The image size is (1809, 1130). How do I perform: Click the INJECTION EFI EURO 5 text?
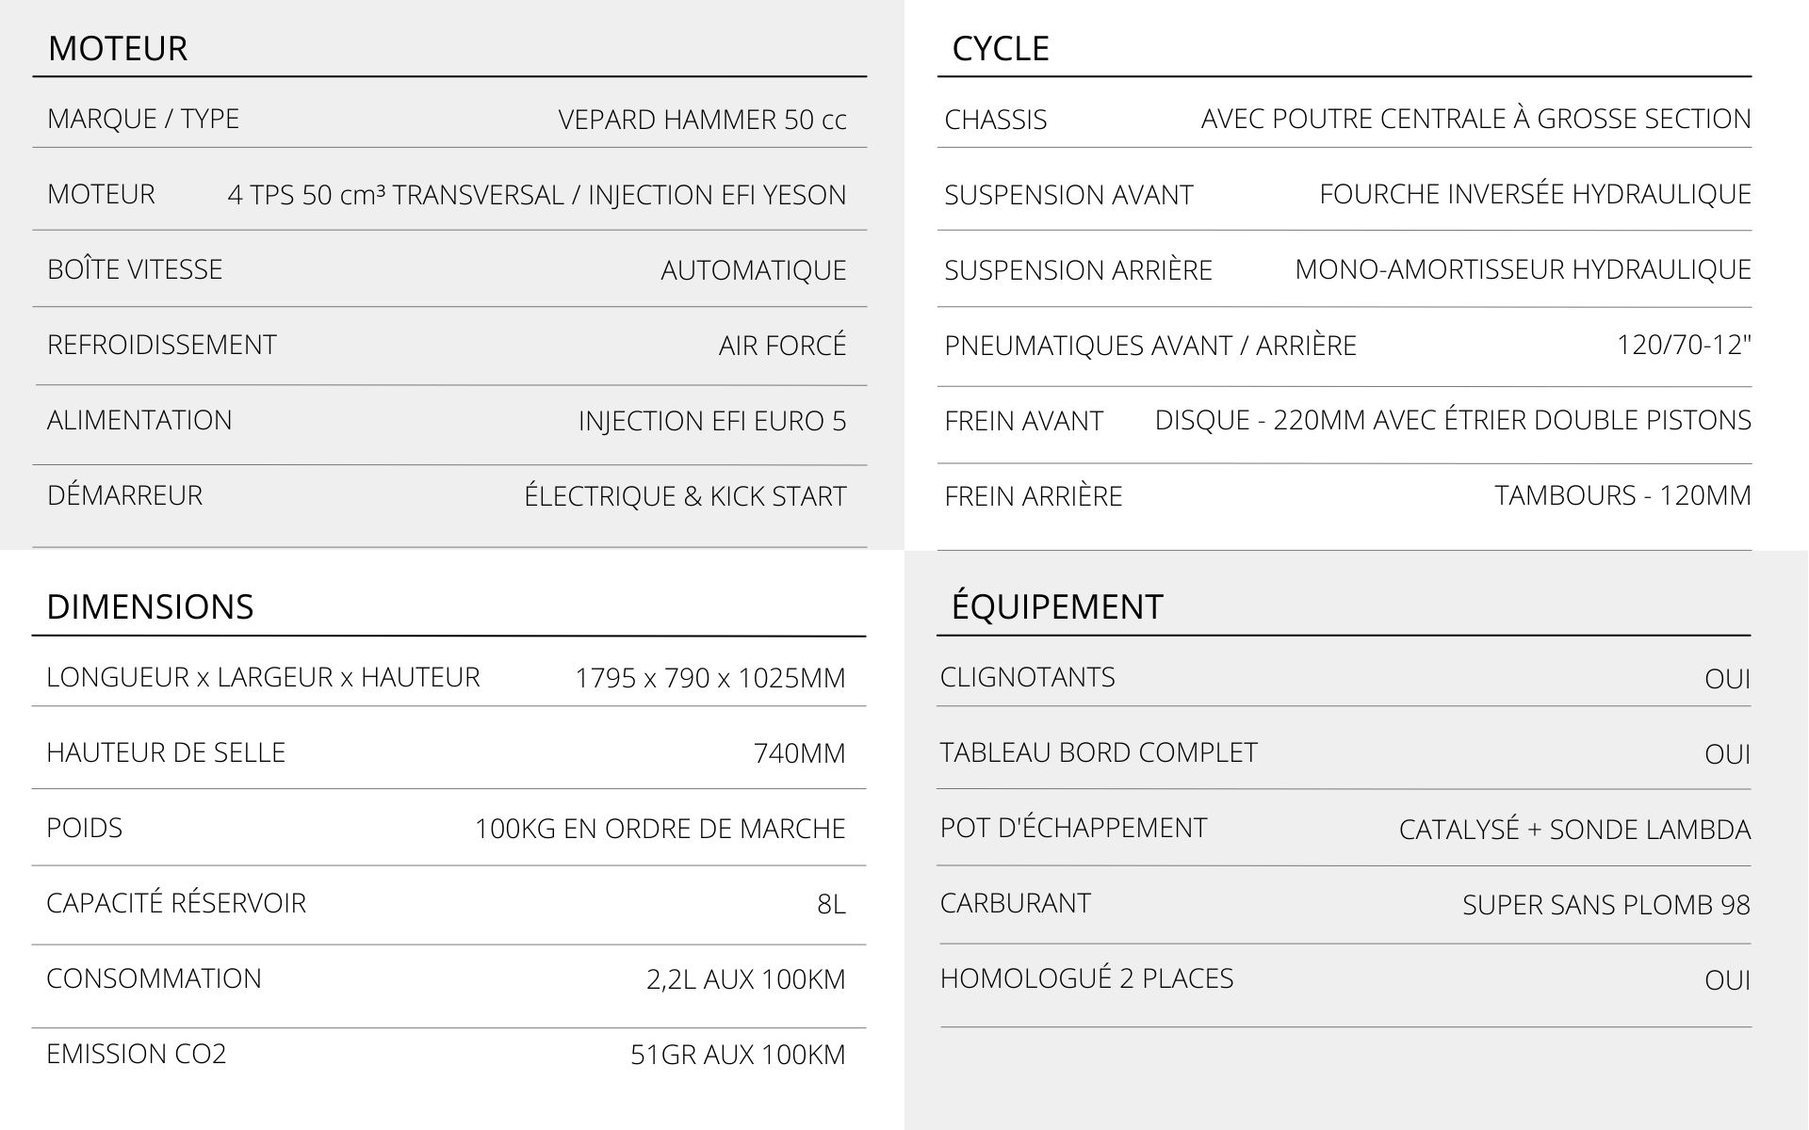point(712,421)
